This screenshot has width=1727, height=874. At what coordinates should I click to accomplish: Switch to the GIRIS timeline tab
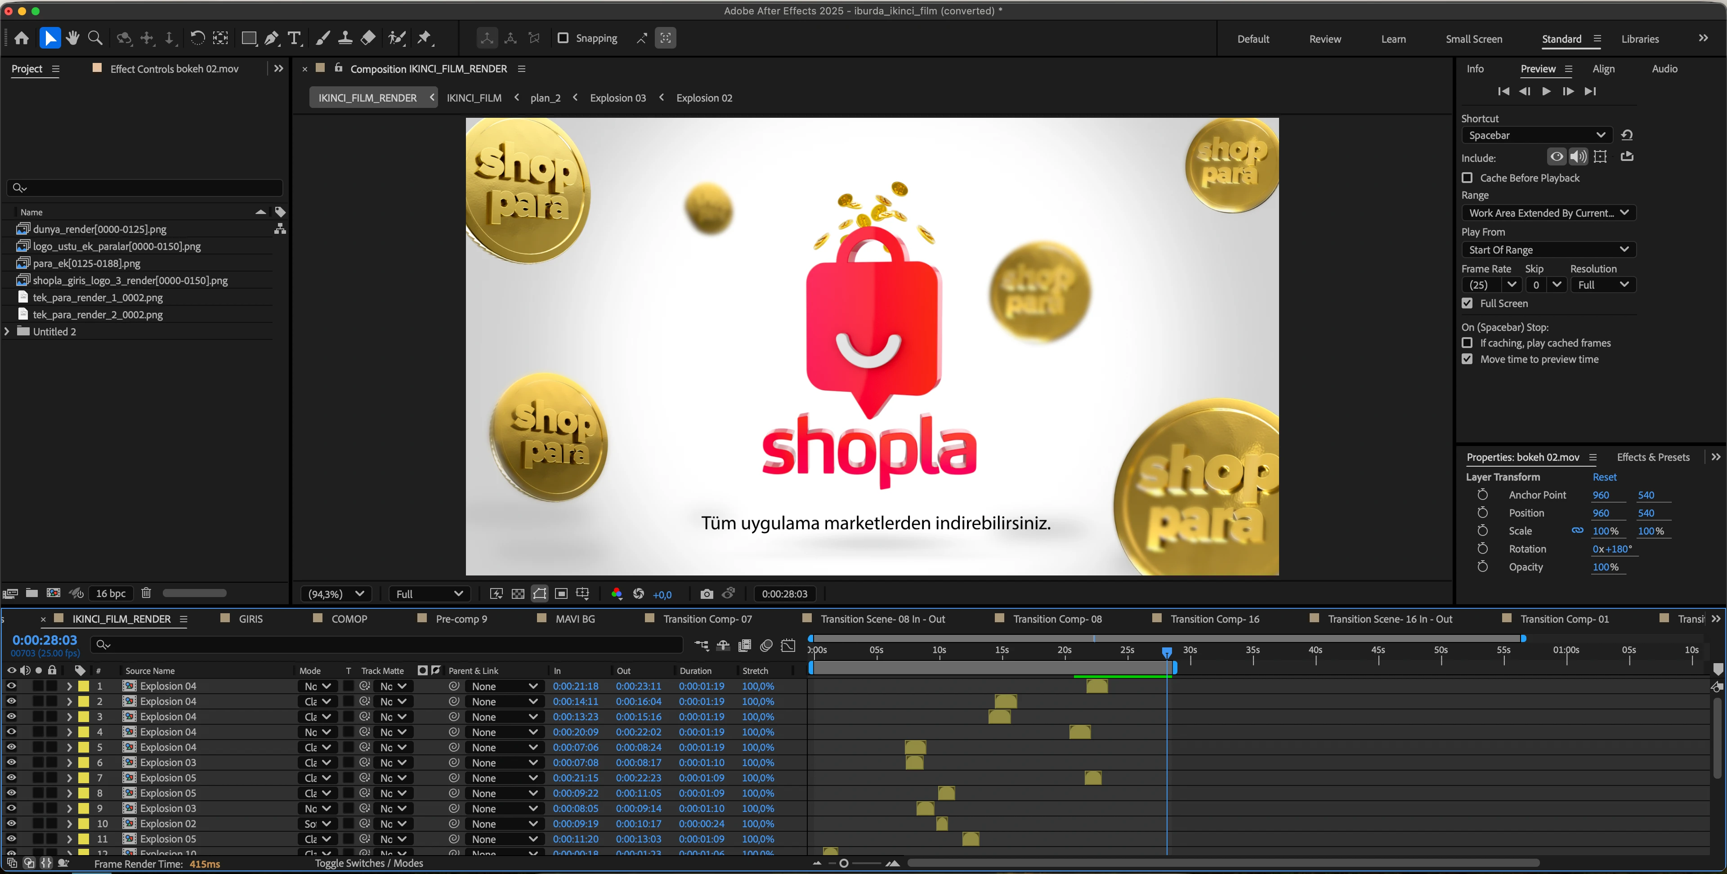click(251, 619)
